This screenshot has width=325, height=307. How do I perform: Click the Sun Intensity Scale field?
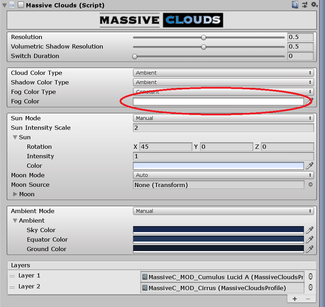[x=223, y=128]
